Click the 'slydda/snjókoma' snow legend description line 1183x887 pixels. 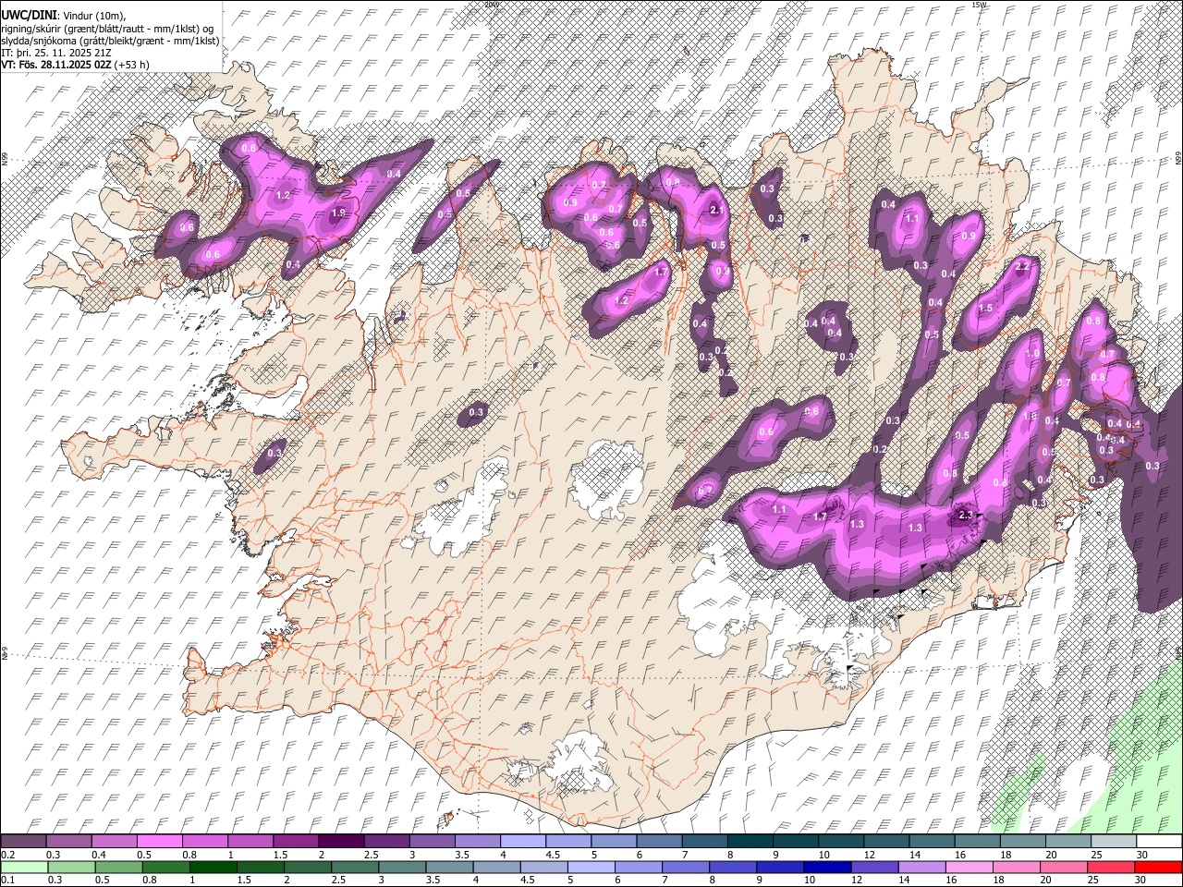point(110,41)
